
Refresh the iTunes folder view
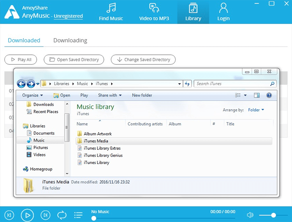[187, 84]
